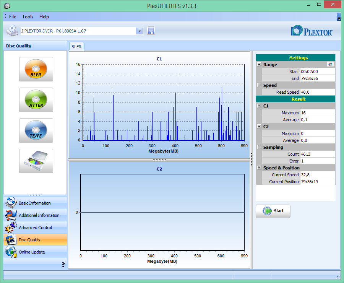This screenshot has width=344, height=283.
Task: Click the C1 Average value 0,1
Action: pos(318,120)
